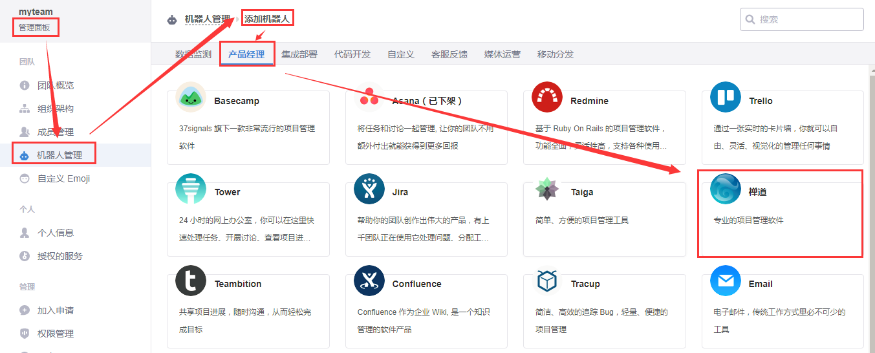Click the Email envelope icon
This screenshot has width=875, height=353.
tap(726, 281)
